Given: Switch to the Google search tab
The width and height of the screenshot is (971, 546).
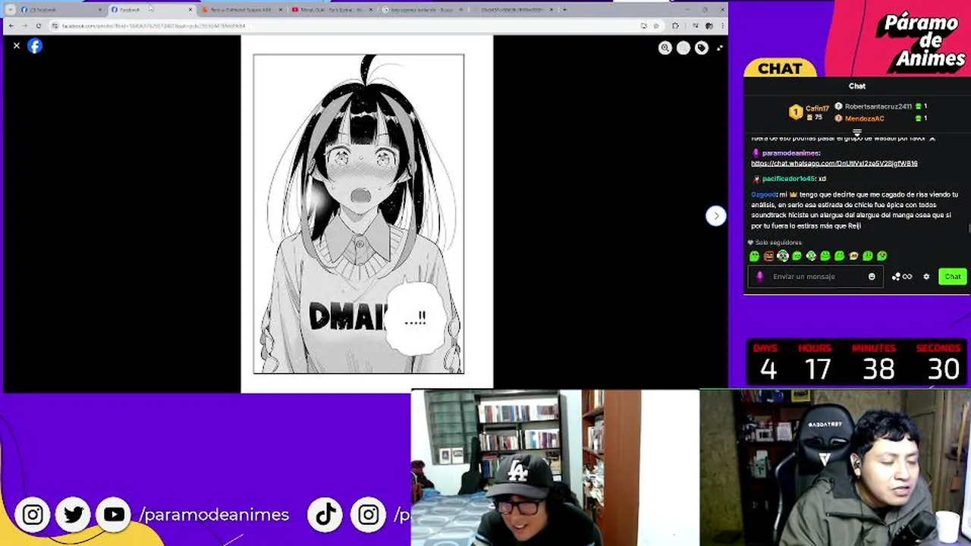Looking at the screenshot, I should [422, 10].
